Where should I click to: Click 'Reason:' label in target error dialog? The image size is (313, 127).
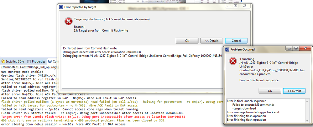click(79, 27)
